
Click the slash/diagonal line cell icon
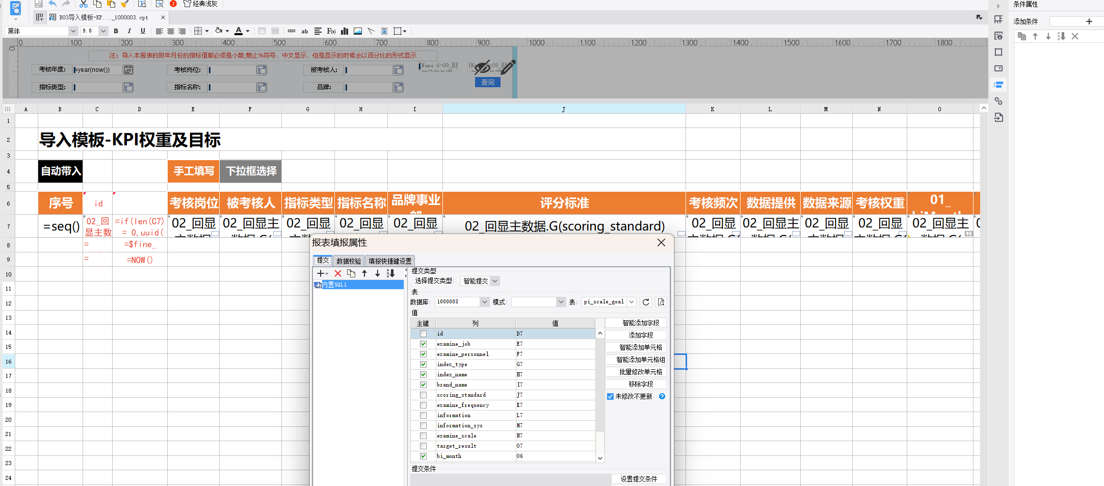click(x=371, y=31)
